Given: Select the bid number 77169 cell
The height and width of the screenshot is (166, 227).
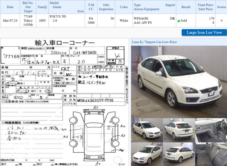Looking at the screenshot, I should (x=28, y=16).
